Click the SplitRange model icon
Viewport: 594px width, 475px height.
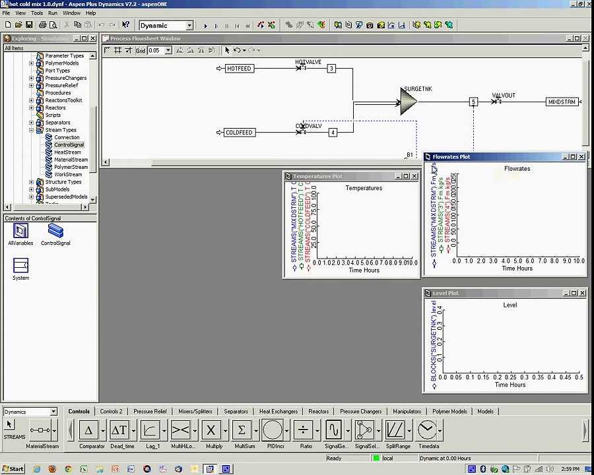pos(395,430)
